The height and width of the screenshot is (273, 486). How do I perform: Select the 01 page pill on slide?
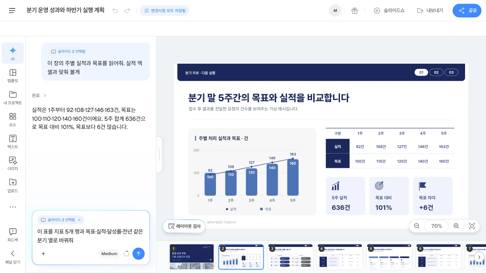pos(421,72)
